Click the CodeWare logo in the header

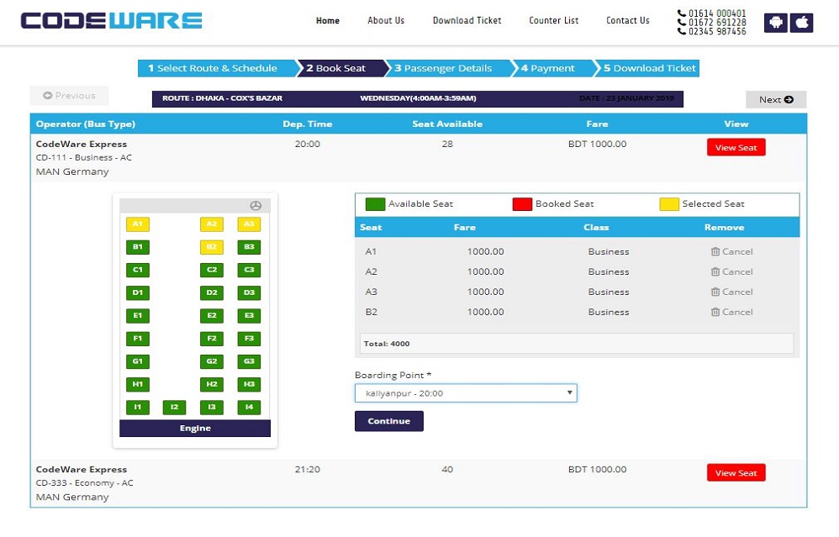[109, 19]
